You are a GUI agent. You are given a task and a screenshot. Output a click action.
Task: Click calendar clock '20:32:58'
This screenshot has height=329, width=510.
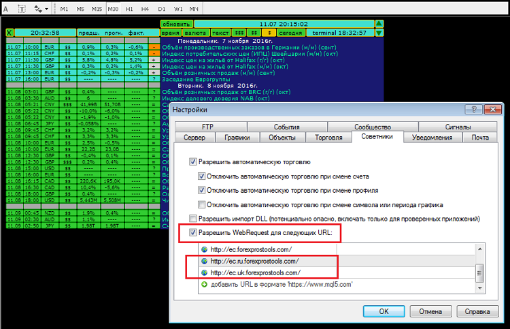pyautogui.click(x=45, y=33)
